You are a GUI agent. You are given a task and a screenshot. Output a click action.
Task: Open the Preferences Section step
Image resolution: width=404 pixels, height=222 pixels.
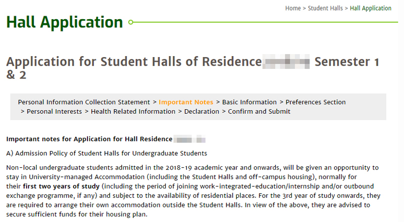(x=315, y=102)
